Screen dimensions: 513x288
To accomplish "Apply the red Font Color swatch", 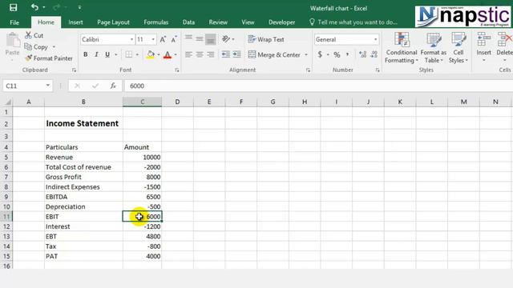I will click(x=168, y=54).
